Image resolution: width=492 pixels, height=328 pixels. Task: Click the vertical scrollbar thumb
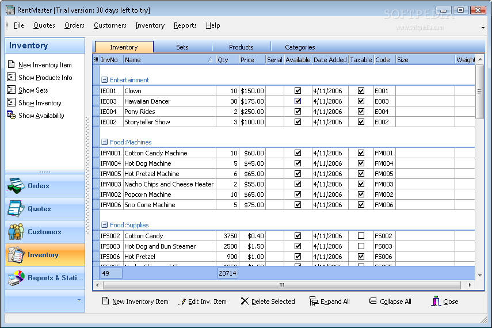pos(479,91)
